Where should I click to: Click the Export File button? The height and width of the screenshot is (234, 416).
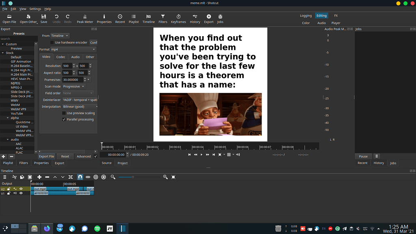(x=46, y=156)
